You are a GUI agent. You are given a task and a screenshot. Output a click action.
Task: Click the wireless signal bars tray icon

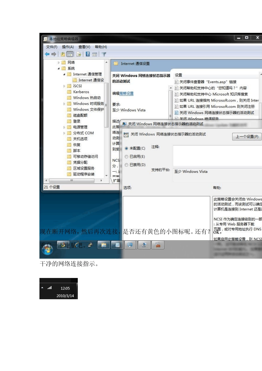tap(49, 288)
